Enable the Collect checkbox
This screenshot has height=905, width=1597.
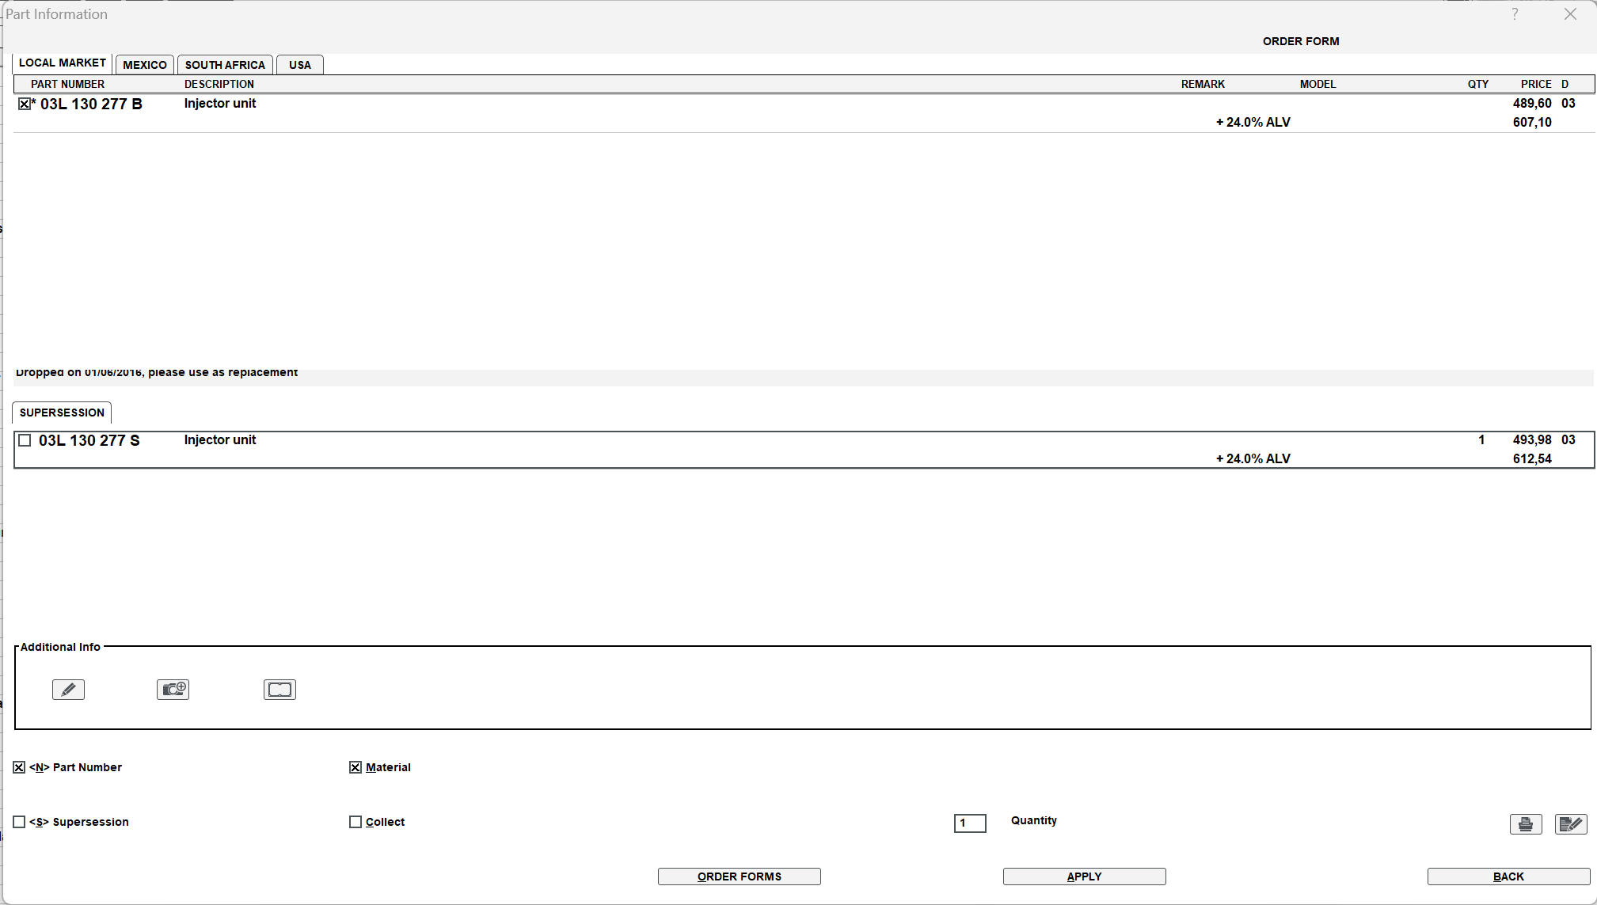pos(356,822)
